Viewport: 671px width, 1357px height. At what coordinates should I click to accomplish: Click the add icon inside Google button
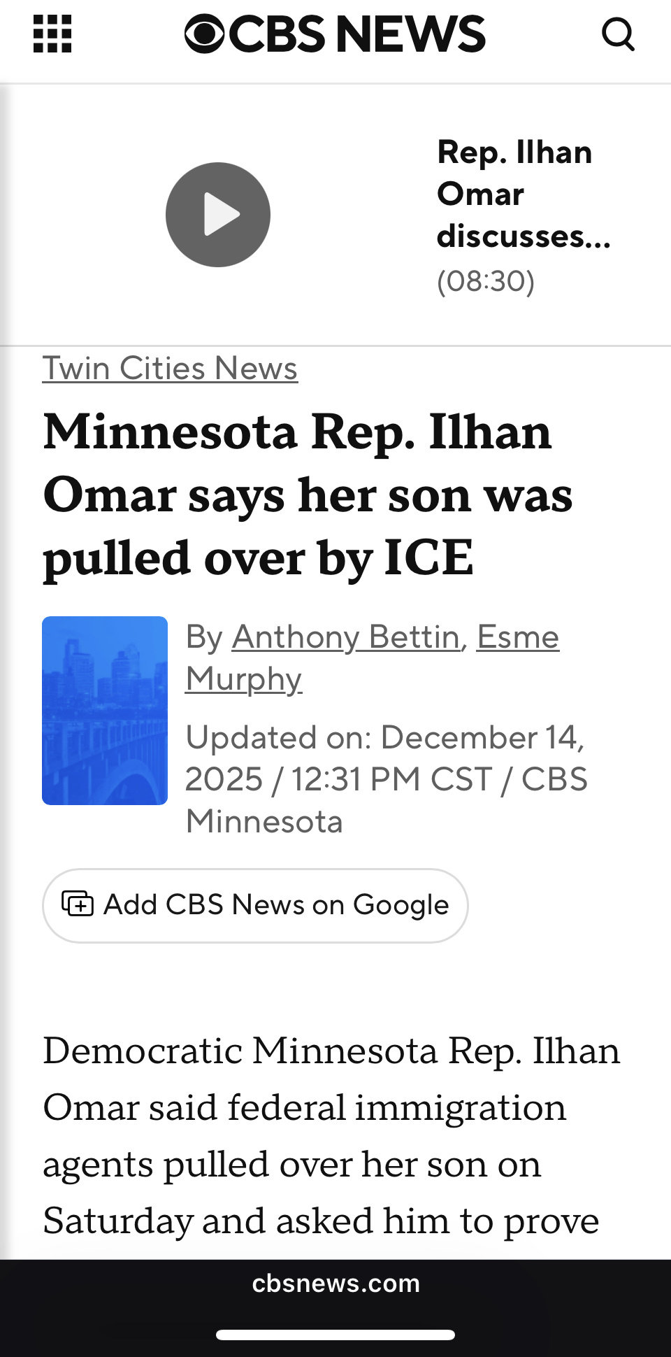pyautogui.click(x=78, y=904)
